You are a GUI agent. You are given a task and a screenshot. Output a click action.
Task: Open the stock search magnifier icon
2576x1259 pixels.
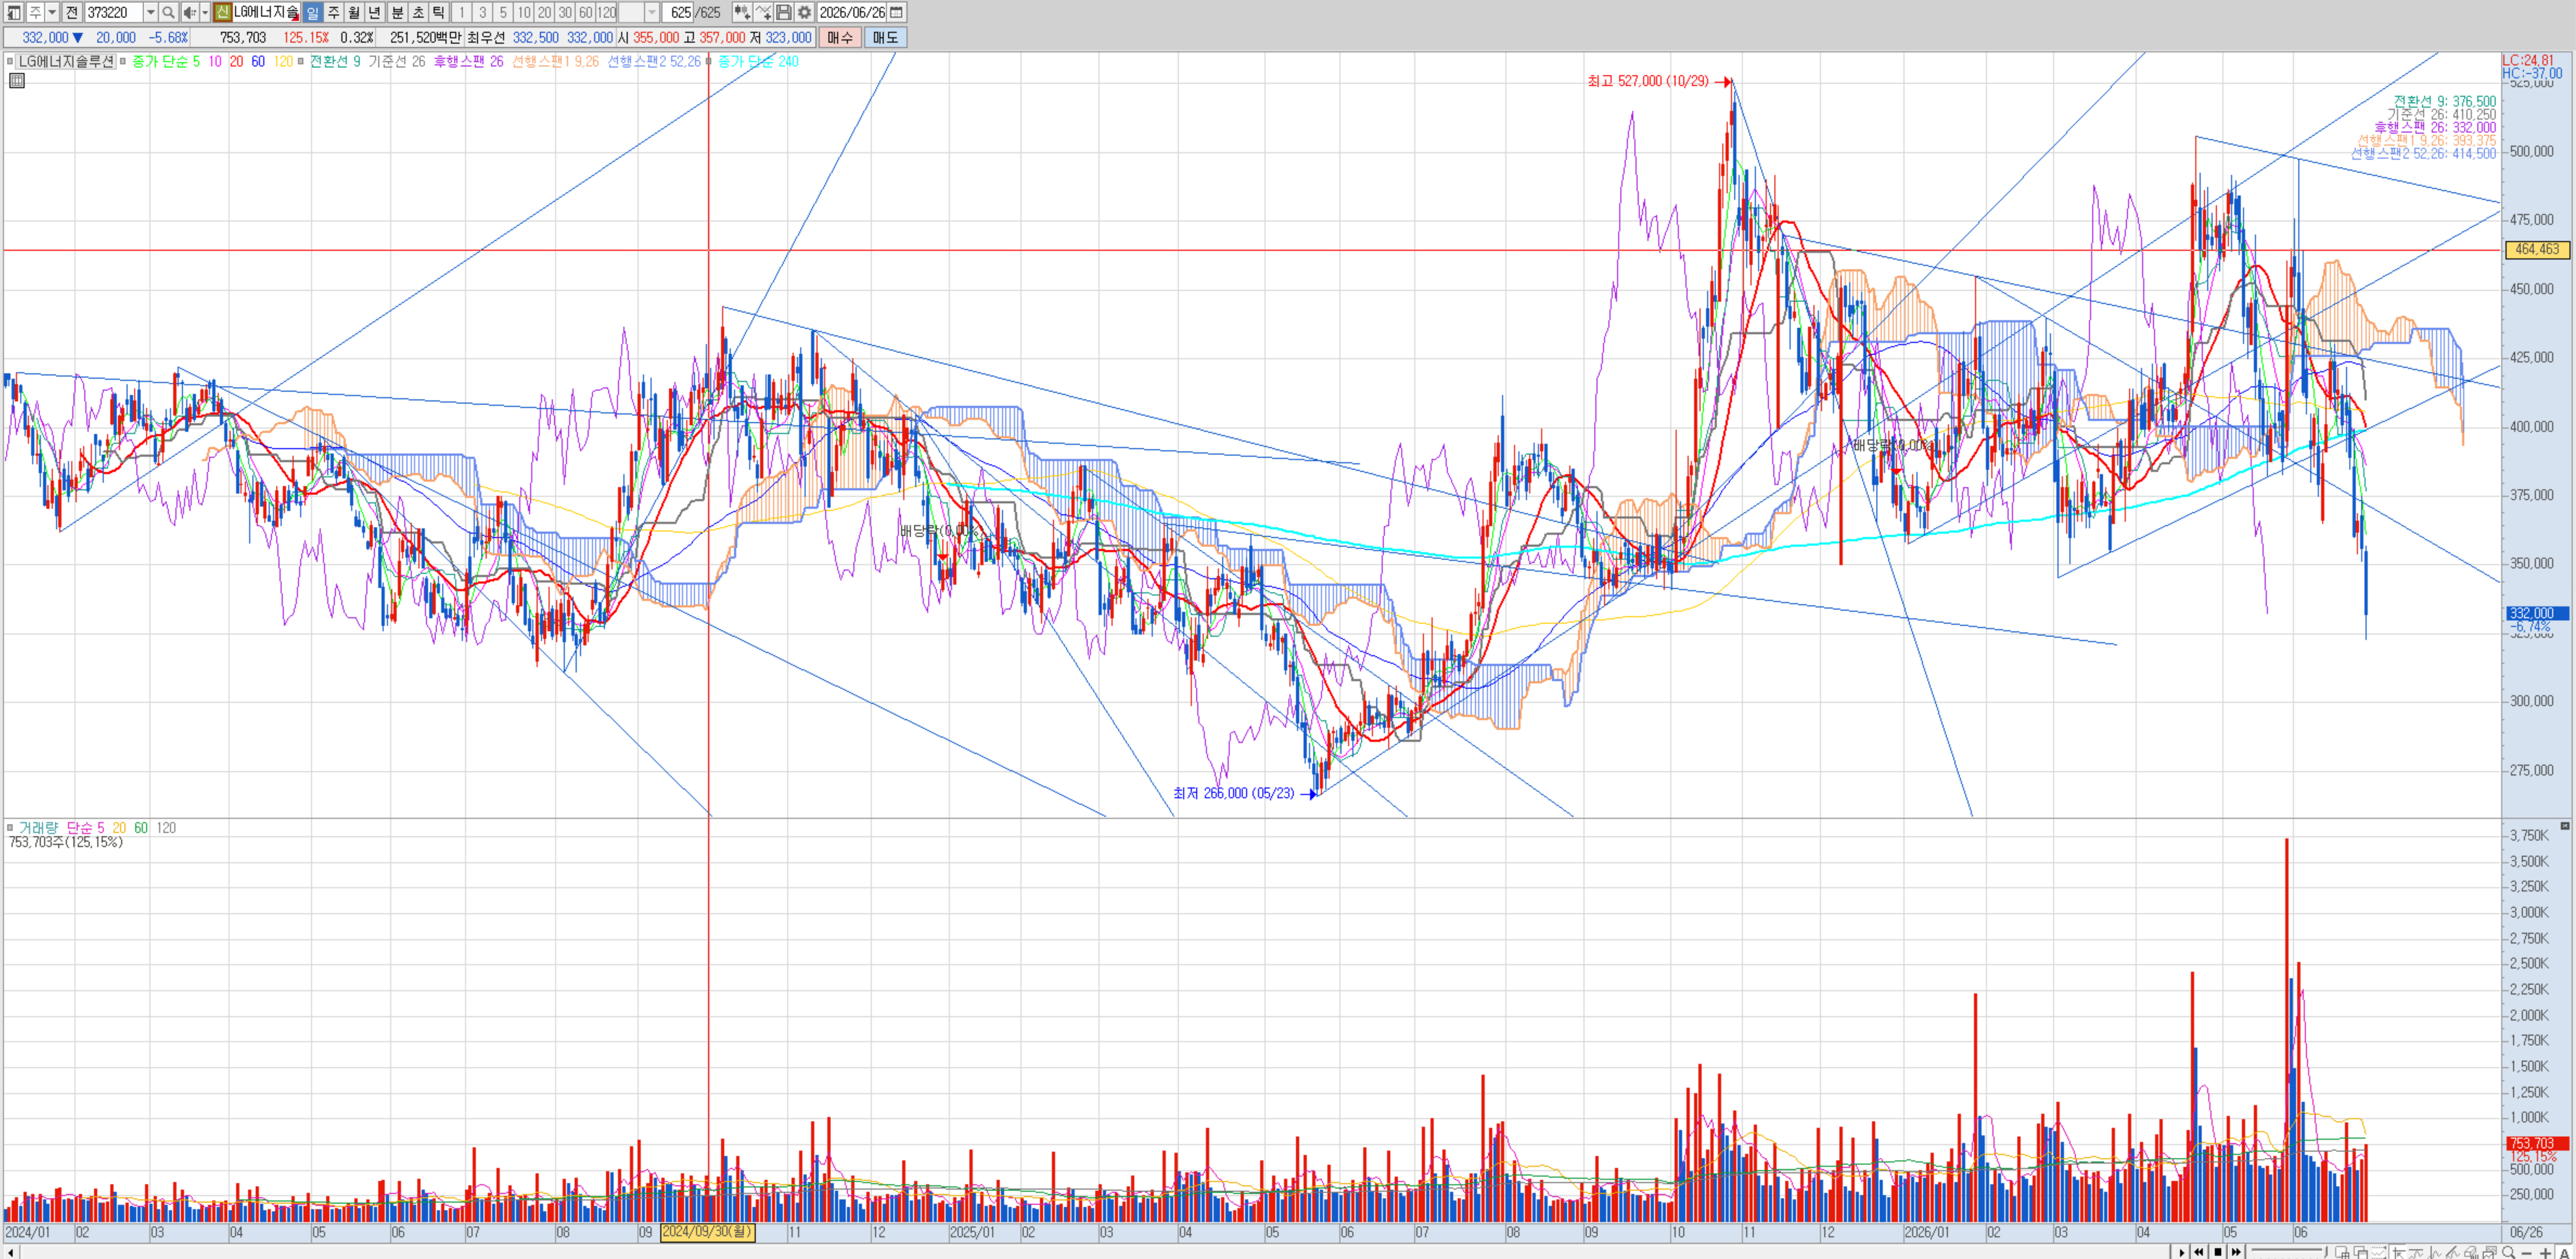click(168, 12)
